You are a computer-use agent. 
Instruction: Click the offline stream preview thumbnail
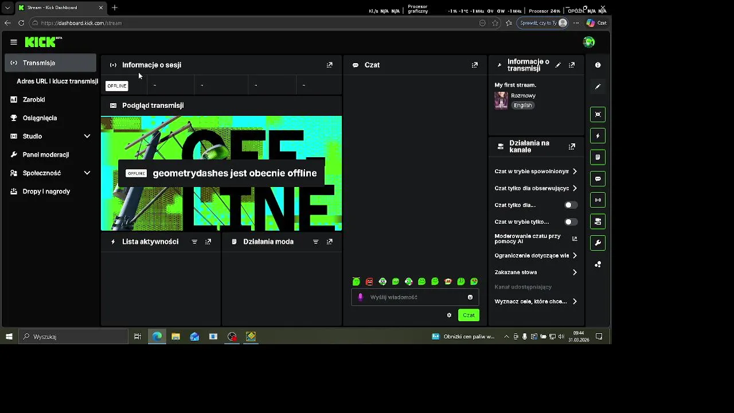[x=221, y=173]
